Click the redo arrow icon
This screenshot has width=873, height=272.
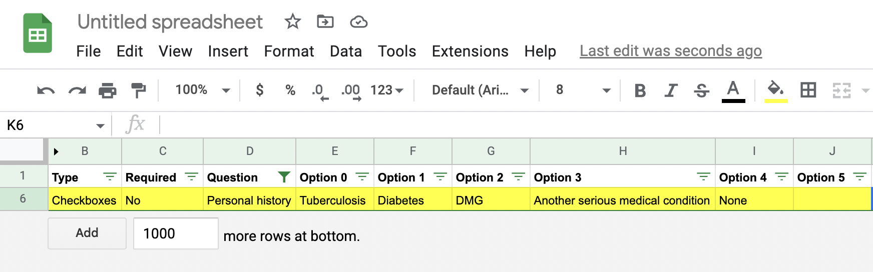pyautogui.click(x=77, y=90)
